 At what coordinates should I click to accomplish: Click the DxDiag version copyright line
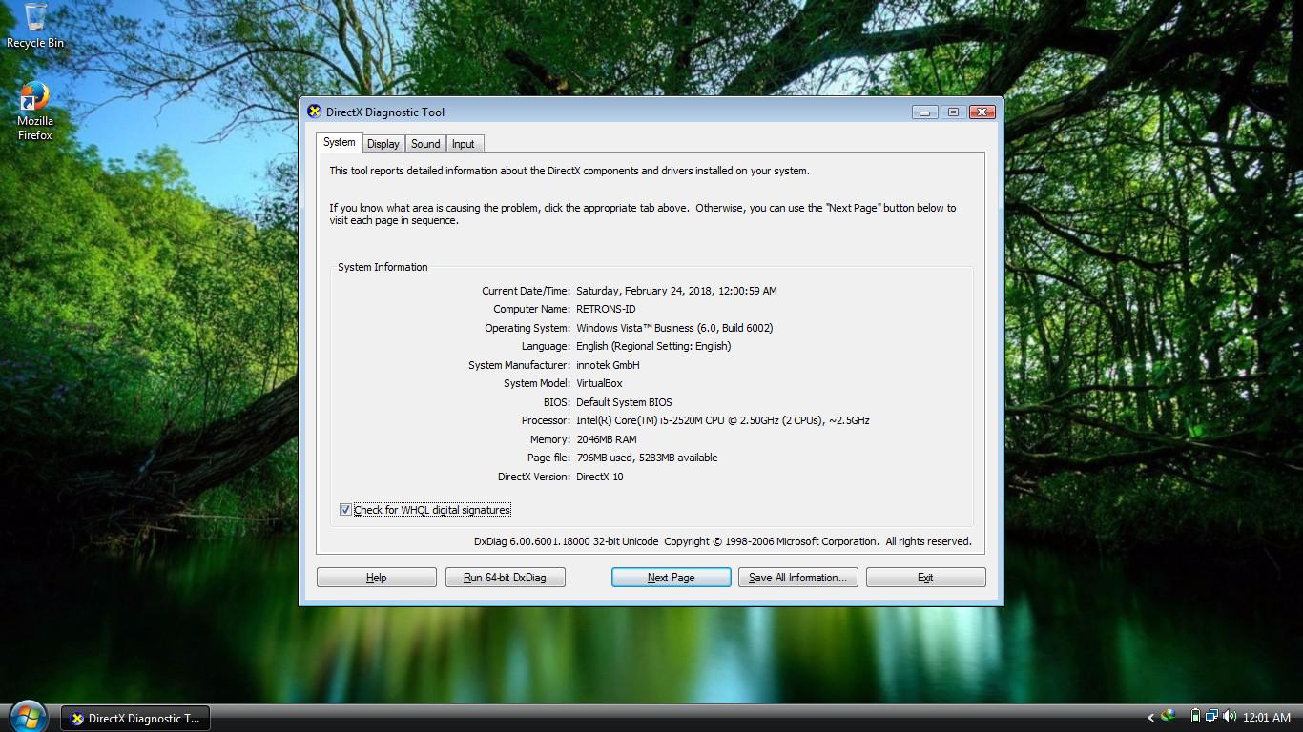723,541
